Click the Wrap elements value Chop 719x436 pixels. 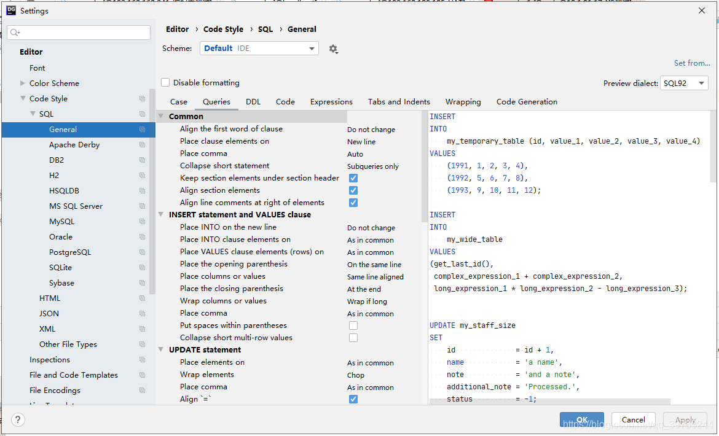pos(356,375)
